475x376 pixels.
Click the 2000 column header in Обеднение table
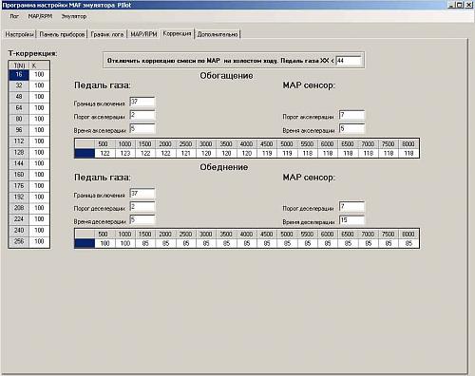[x=166, y=235]
